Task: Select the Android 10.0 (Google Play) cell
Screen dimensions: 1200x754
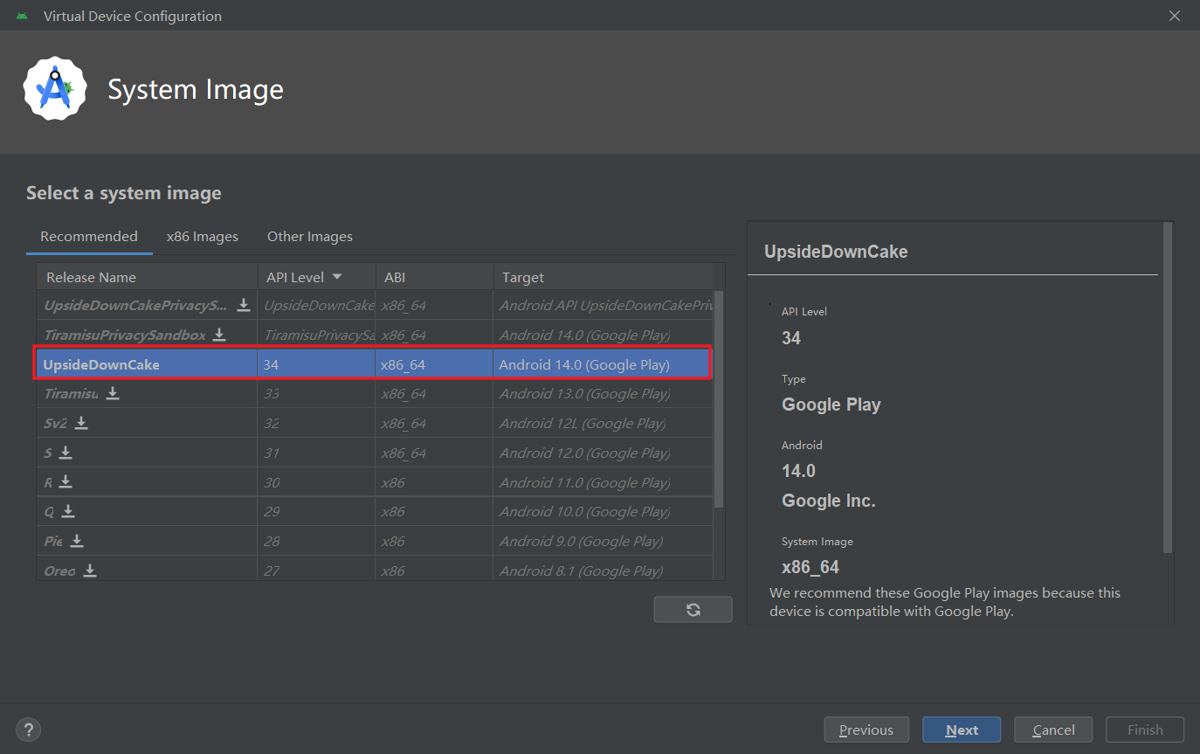Action: coord(603,511)
